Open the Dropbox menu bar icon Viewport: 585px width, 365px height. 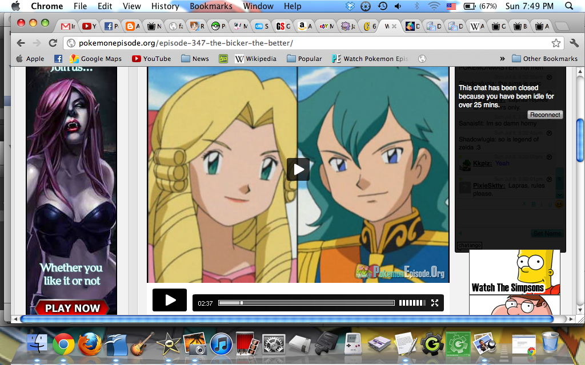click(x=350, y=6)
